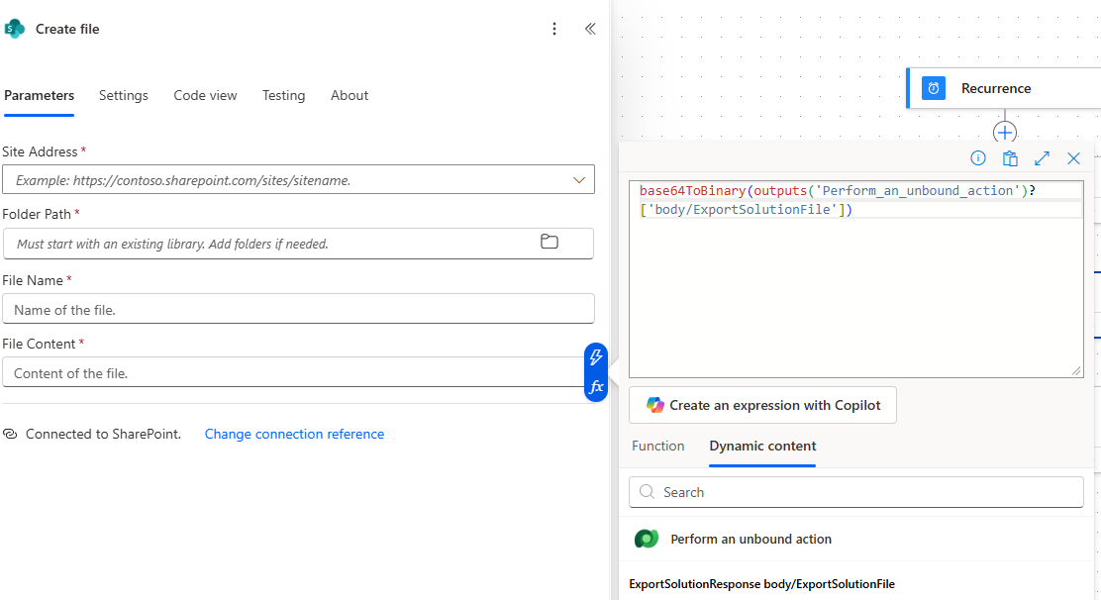Viewport: 1101px width, 600px height.
Task: Collapse the Create file panel
Action: click(590, 29)
